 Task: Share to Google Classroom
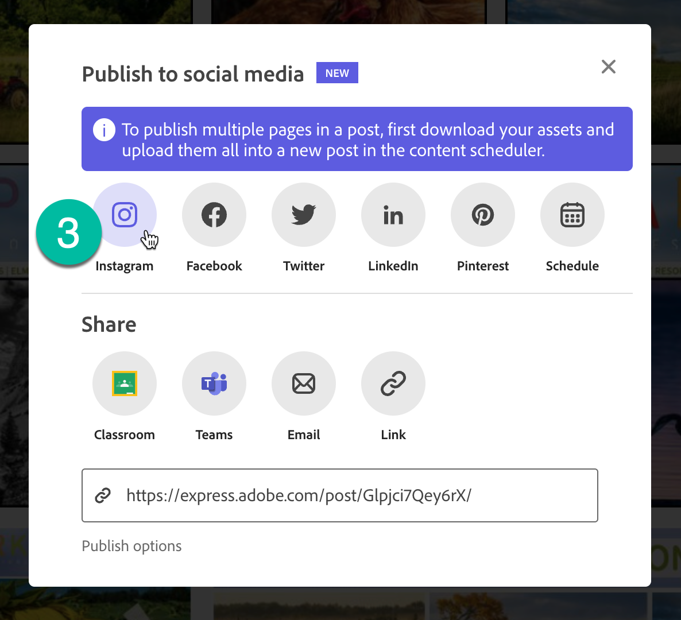(x=125, y=383)
